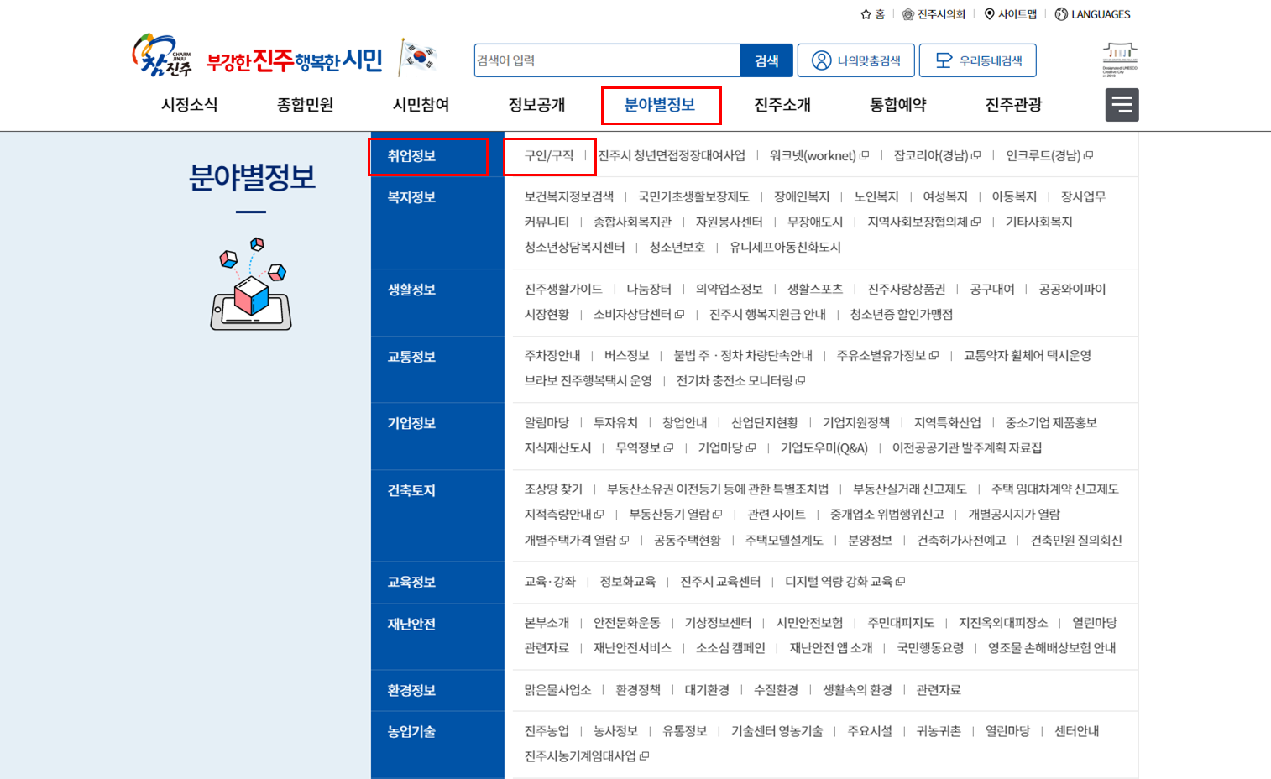This screenshot has width=1271, height=779.
Task: Select the 취업정보 category
Action: (411, 156)
